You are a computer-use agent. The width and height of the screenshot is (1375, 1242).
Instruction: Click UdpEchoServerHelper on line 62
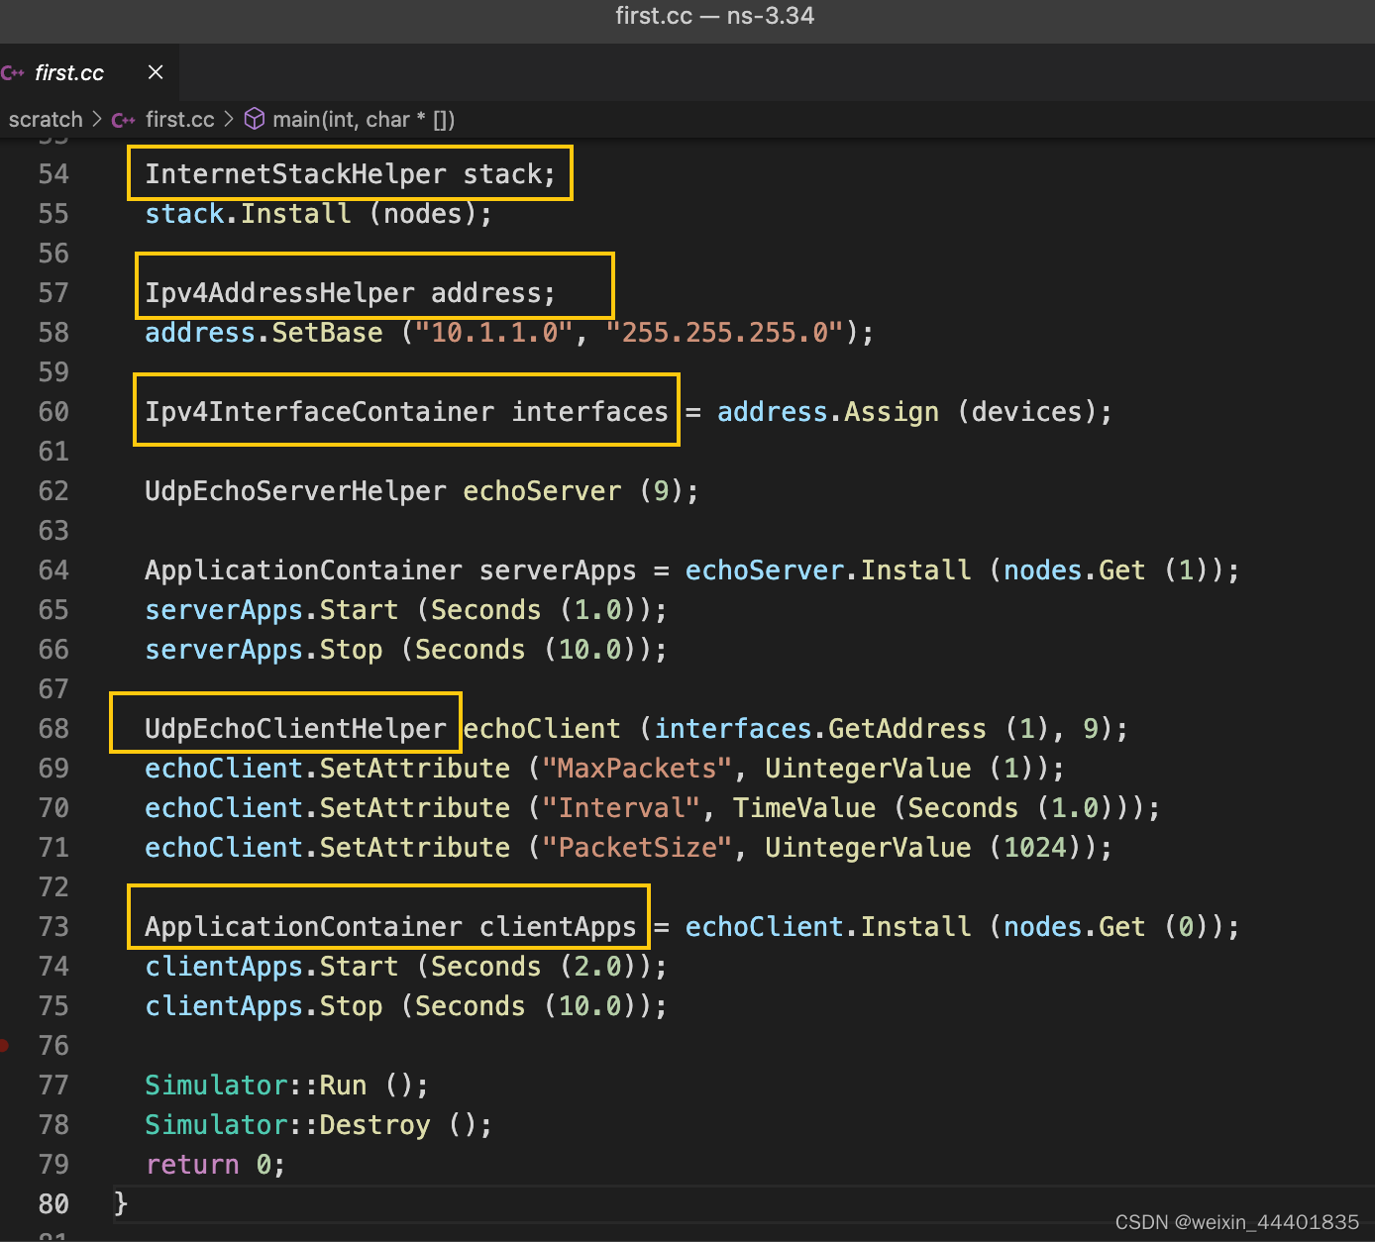(x=295, y=491)
